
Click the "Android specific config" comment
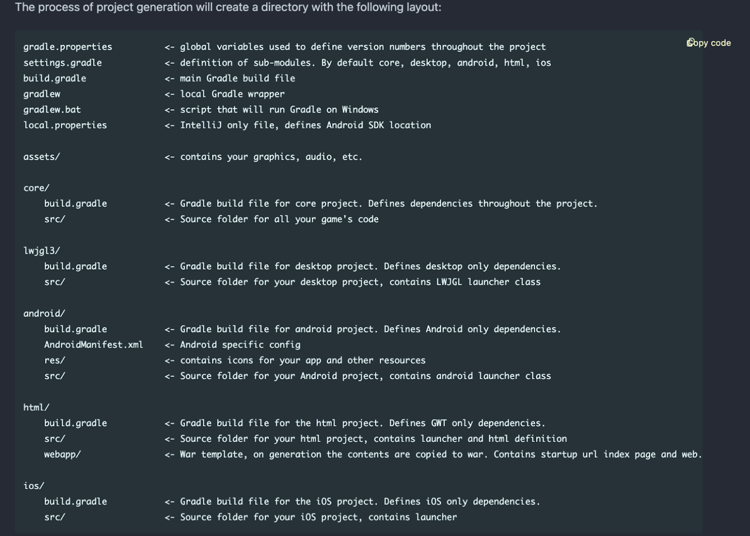click(240, 345)
